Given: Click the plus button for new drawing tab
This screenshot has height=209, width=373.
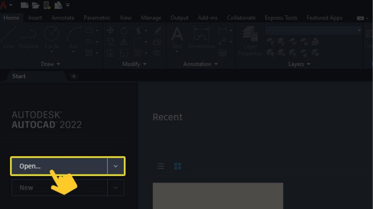Looking at the screenshot, I should (74, 76).
